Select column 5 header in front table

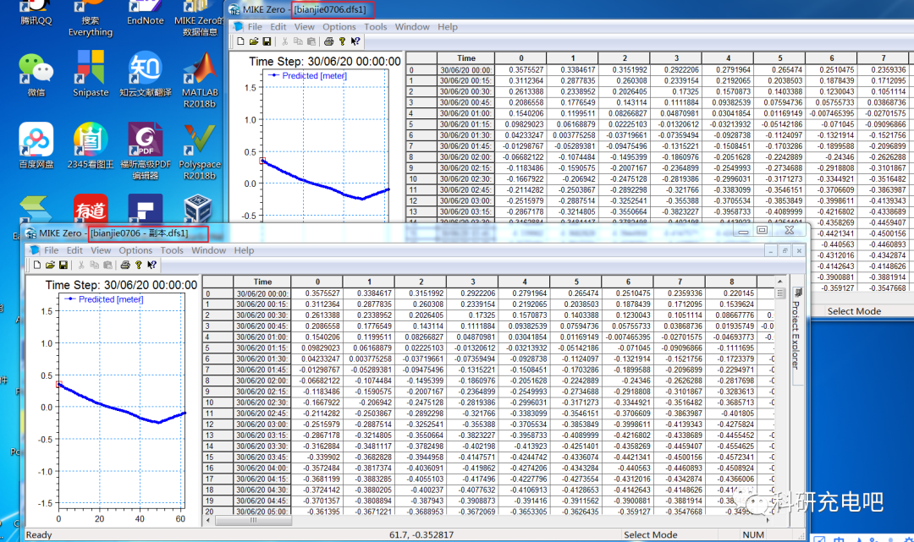pyautogui.click(x=576, y=282)
